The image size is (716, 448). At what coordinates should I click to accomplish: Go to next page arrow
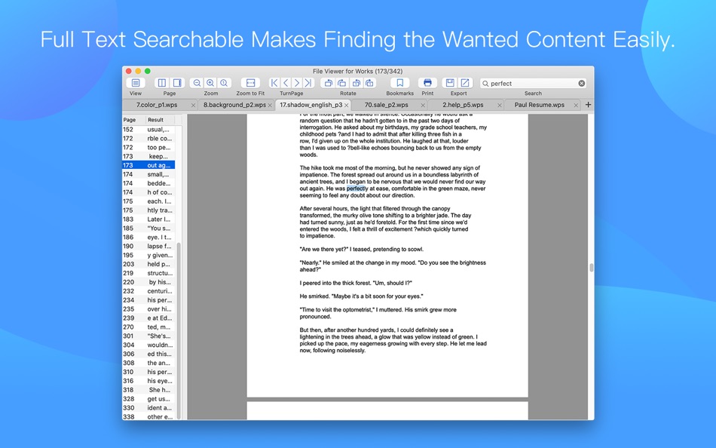point(297,83)
